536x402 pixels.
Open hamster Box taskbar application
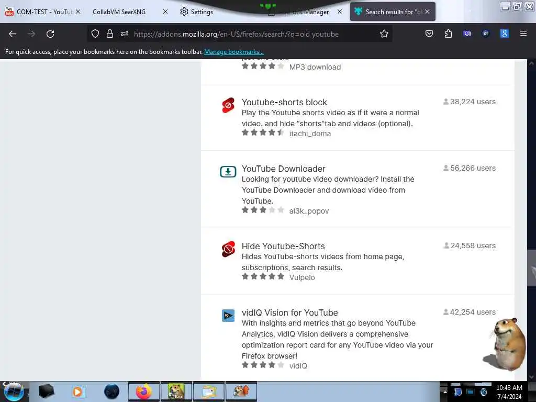pyautogui.click(x=176, y=392)
